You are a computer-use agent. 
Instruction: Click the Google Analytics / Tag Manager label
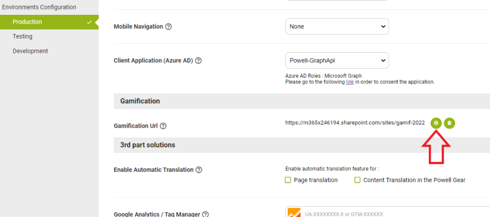point(157,215)
